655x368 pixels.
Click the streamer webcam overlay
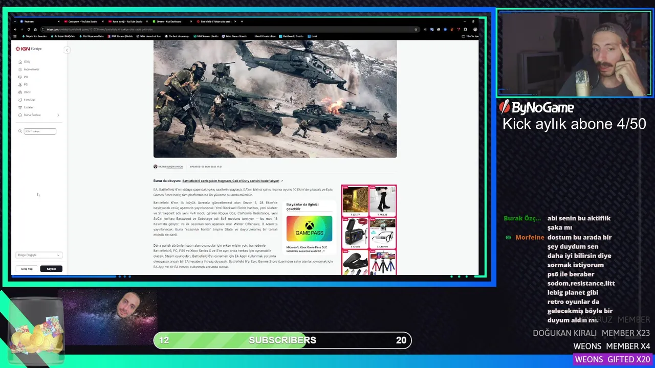[574, 53]
